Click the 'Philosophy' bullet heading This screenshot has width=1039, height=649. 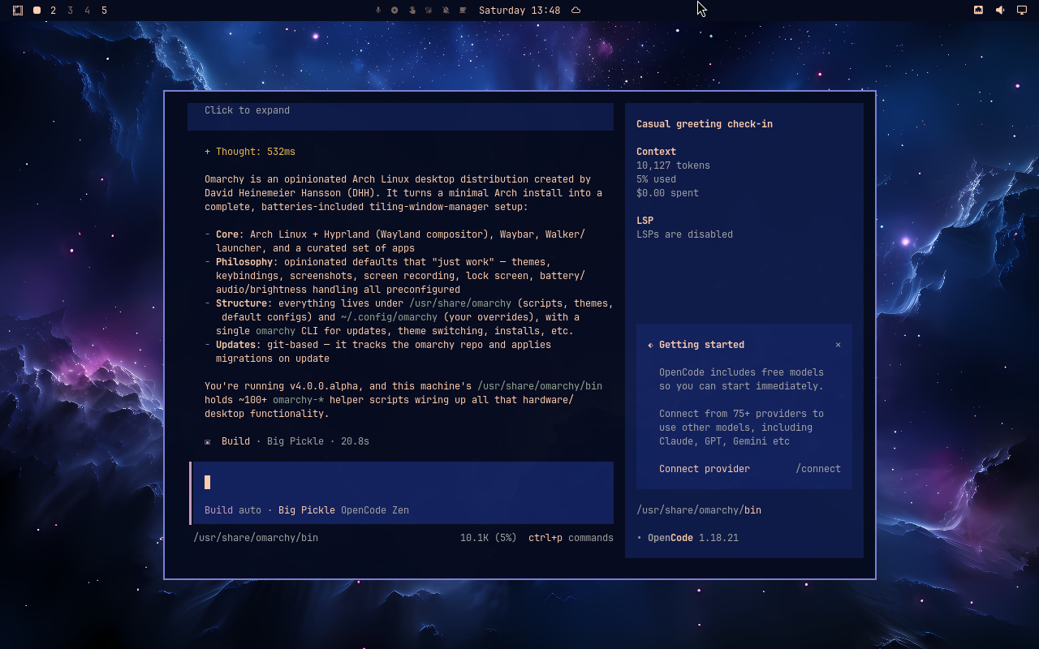(244, 262)
